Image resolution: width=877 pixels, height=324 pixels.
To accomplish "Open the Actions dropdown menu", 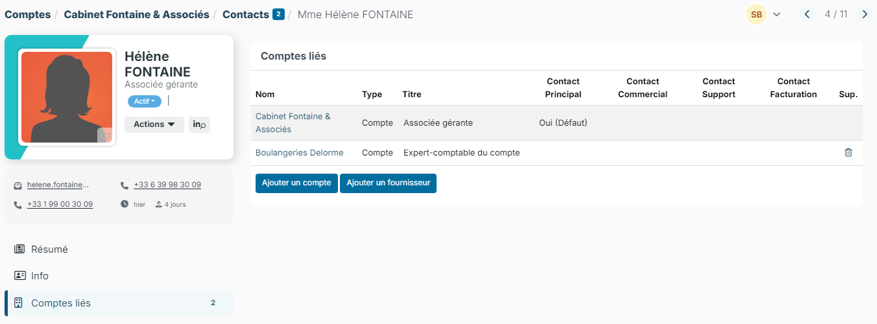I will (154, 124).
